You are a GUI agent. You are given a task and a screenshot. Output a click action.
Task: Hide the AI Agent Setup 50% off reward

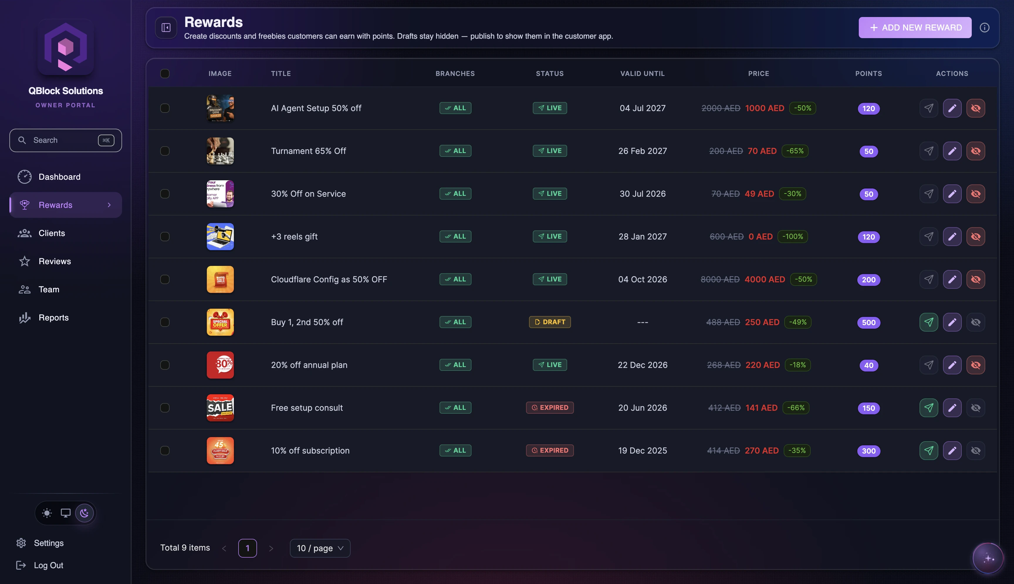click(976, 108)
